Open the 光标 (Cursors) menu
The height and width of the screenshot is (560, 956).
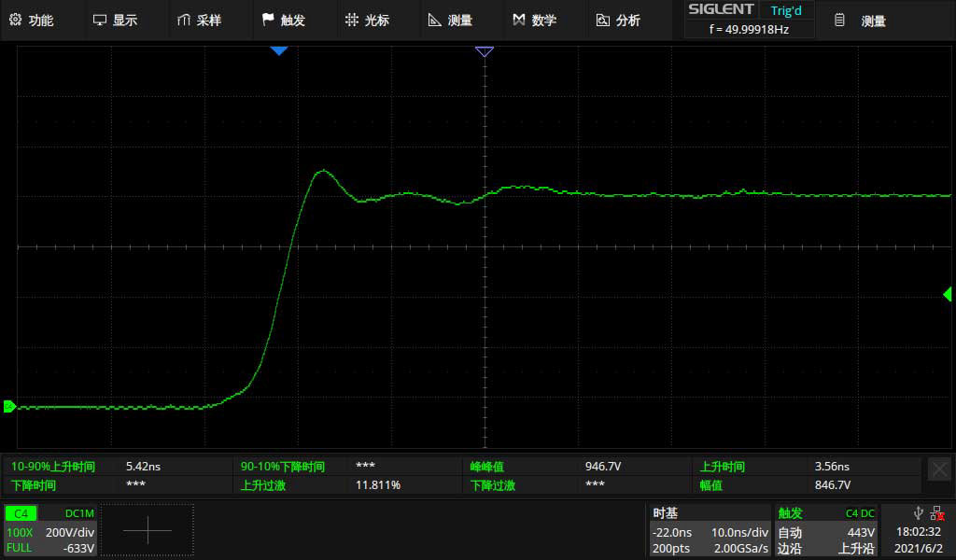[367, 21]
